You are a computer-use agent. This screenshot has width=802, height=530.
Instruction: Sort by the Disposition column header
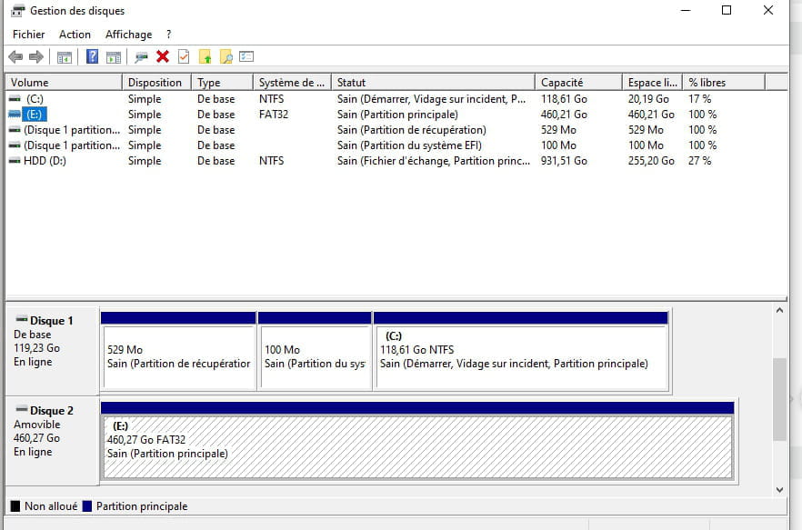(157, 83)
